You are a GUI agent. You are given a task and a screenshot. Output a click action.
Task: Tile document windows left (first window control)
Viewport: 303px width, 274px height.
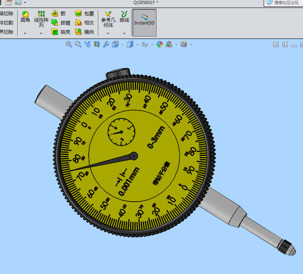(x=276, y=45)
